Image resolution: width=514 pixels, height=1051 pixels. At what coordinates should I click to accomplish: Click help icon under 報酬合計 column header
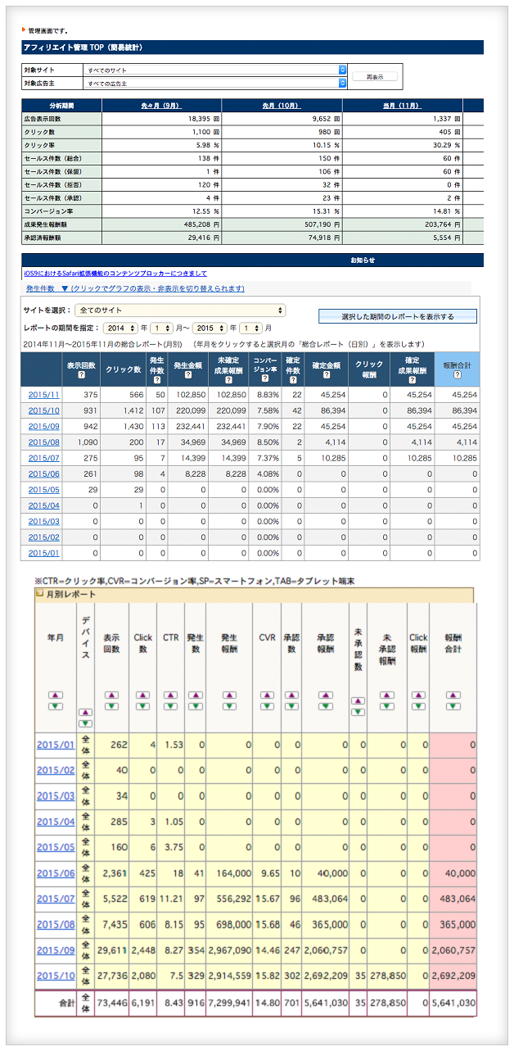click(x=457, y=375)
